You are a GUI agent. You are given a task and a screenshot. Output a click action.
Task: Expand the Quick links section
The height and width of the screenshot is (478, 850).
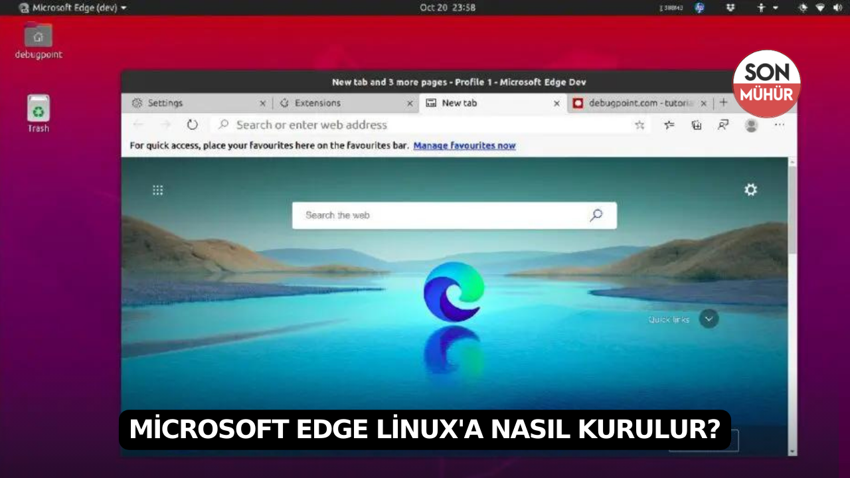coord(709,319)
